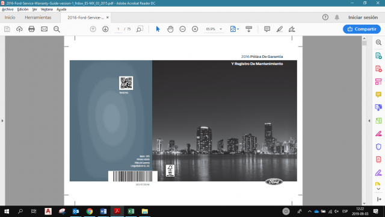Click the read mode scrolling icon
The image size is (385, 217).
pos(248,29)
